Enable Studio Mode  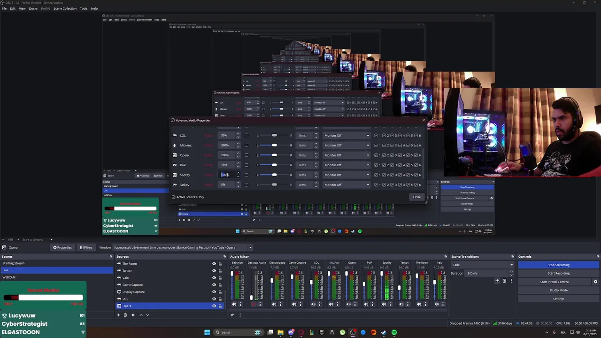558,290
